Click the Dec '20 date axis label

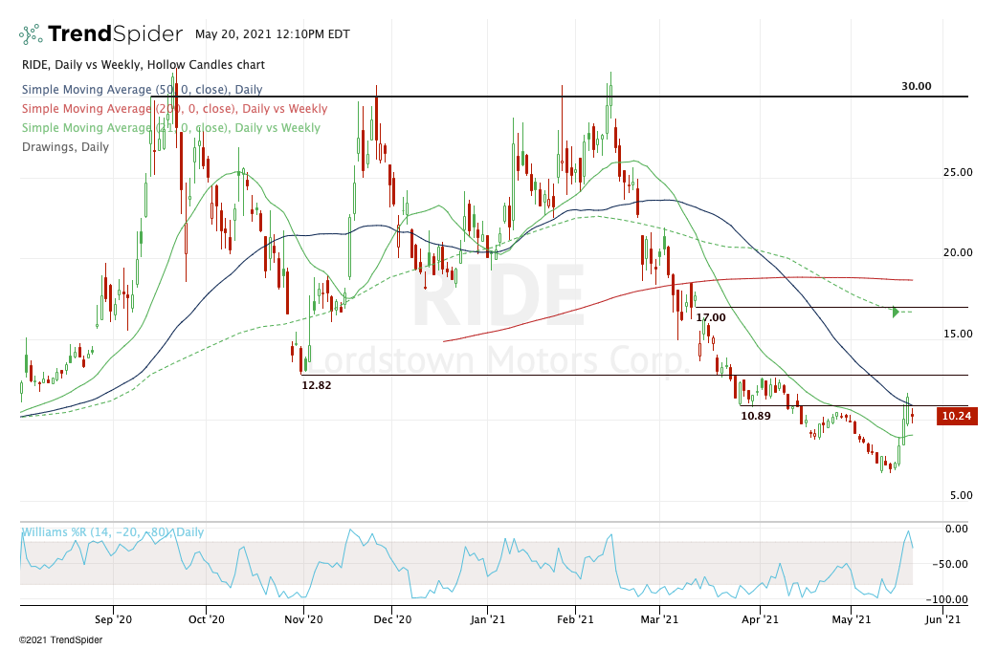(392, 619)
